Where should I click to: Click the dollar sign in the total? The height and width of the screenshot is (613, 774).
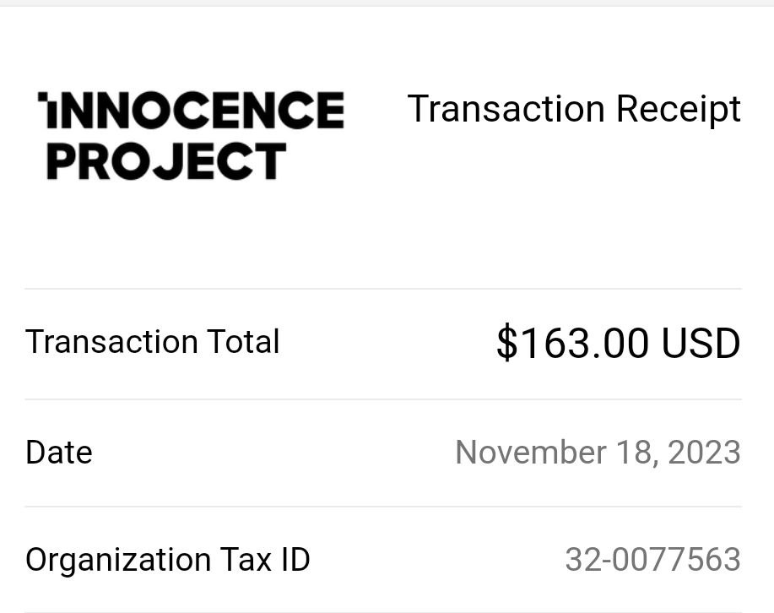506,343
